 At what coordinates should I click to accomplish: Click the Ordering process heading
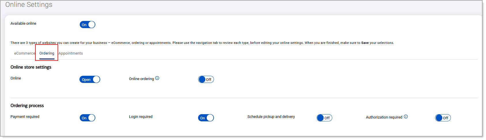[x=27, y=106]
